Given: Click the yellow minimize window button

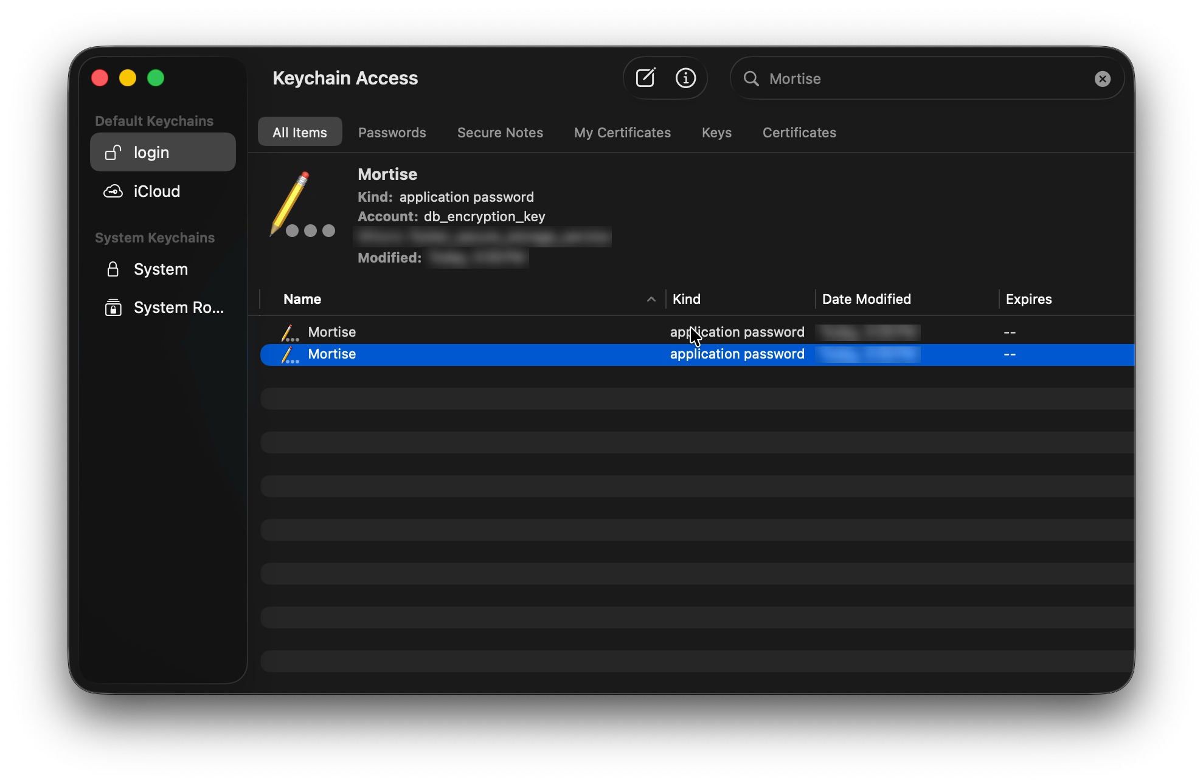Looking at the screenshot, I should (x=128, y=78).
